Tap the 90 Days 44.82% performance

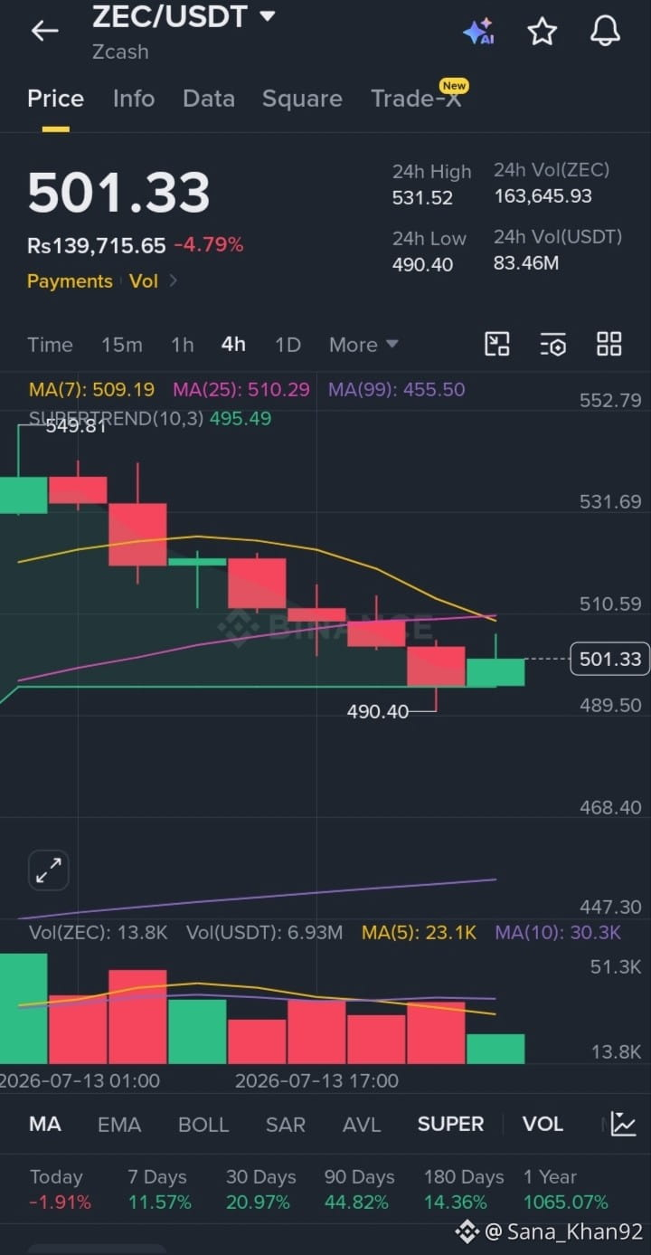pyautogui.click(x=360, y=1190)
